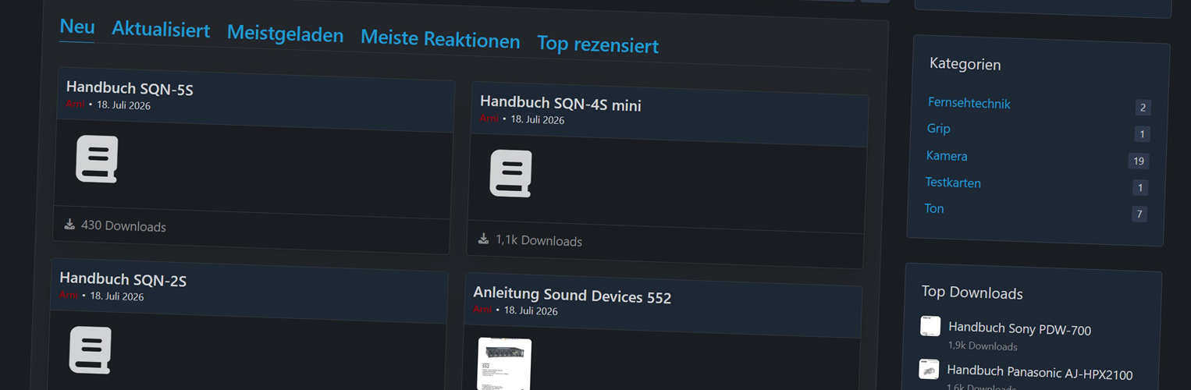Open the Handbuch SQN-2S book icon
Image resolution: width=1191 pixels, height=390 pixels.
pos(91,349)
